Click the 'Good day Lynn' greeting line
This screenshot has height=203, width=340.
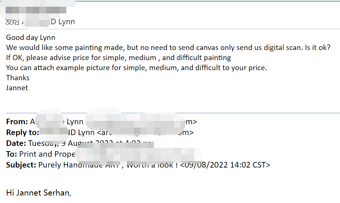[x=31, y=38]
